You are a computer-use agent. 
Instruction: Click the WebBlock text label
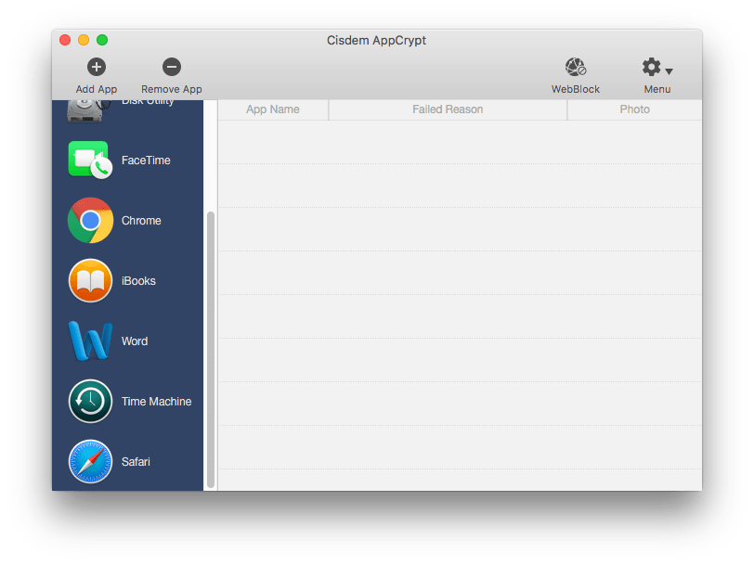(575, 89)
